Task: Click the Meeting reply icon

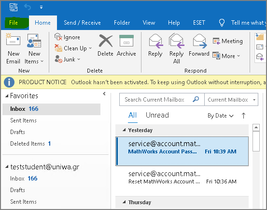Action: tap(216, 41)
